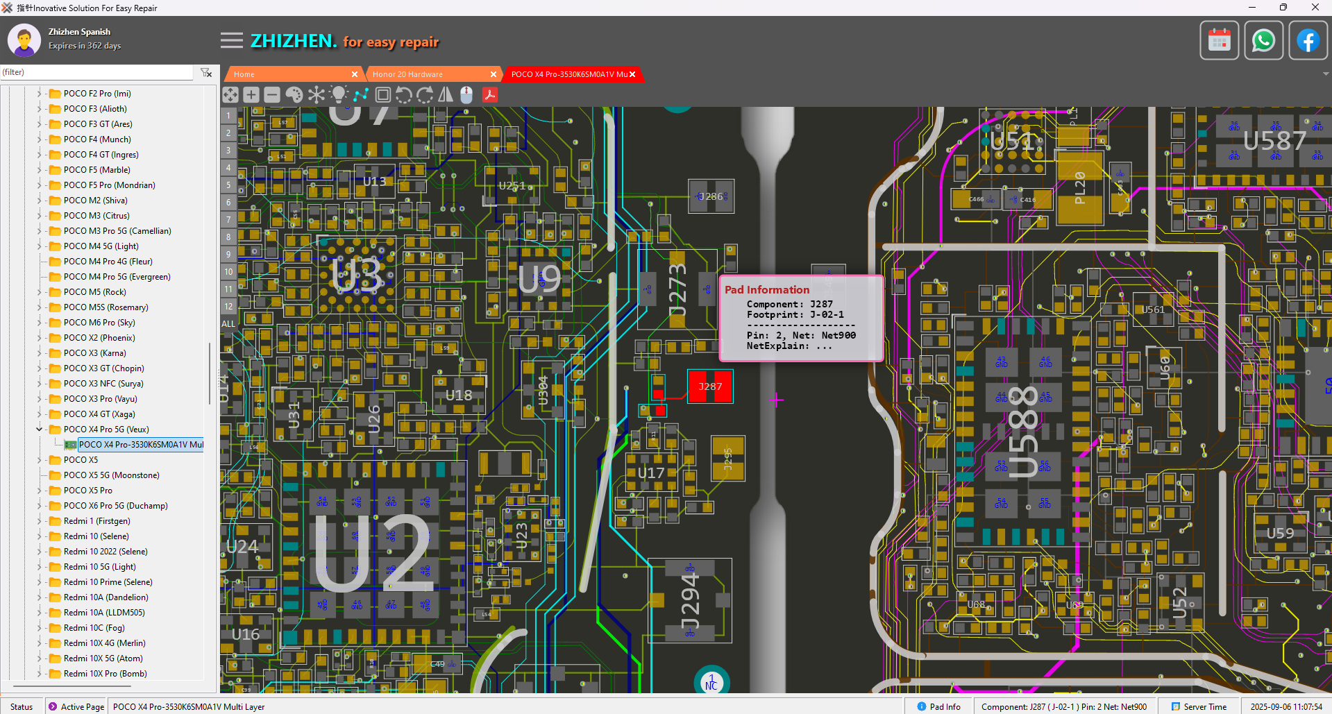Toggle the cyan net trace line tool
This screenshot has width=1332, height=714.
pyautogui.click(x=361, y=94)
